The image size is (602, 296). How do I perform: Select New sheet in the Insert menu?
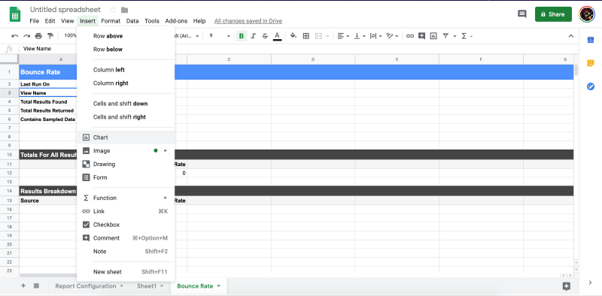click(x=126, y=272)
